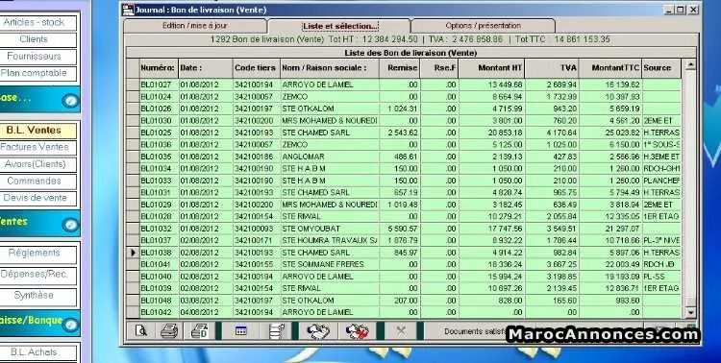Viewport: 721px width, 363px height.
Task: Click the handshake icon with red mark
Action: pyautogui.click(x=358, y=331)
